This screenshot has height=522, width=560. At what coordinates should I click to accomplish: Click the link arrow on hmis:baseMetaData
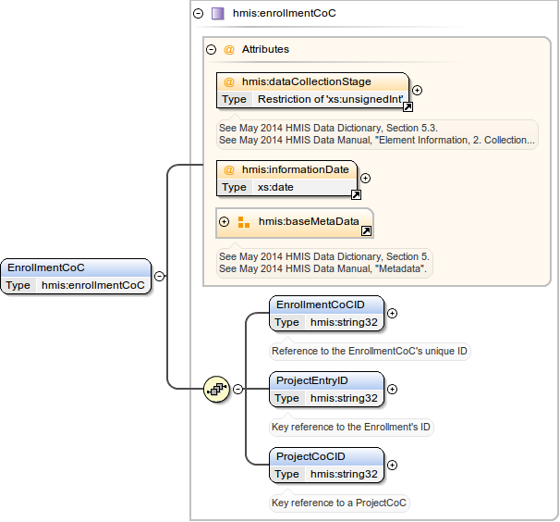coord(366,230)
